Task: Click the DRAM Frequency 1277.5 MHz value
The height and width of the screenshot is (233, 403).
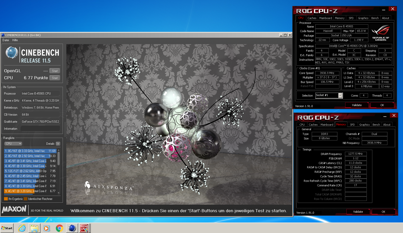Action: (x=356, y=154)
